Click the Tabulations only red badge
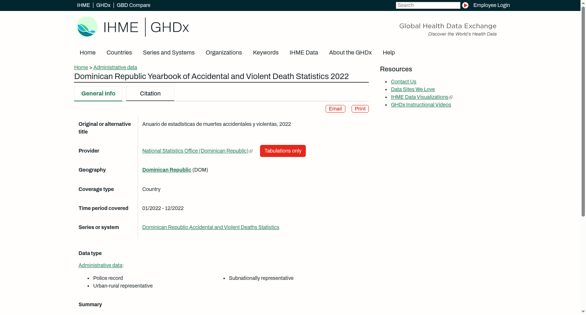The width and height of the screenshot is (586, 315). tap(283, 151)
